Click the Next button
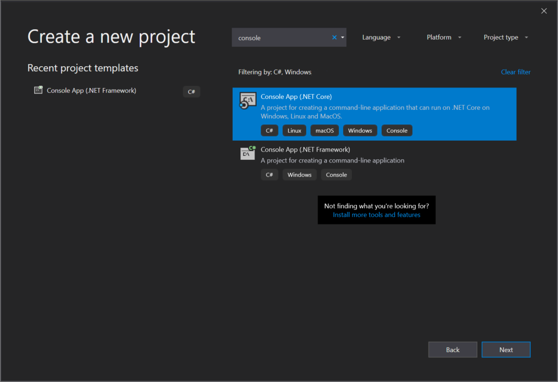The height and width of the screenshot is (382, 558). pyautogui.click(x=506, y=349)
